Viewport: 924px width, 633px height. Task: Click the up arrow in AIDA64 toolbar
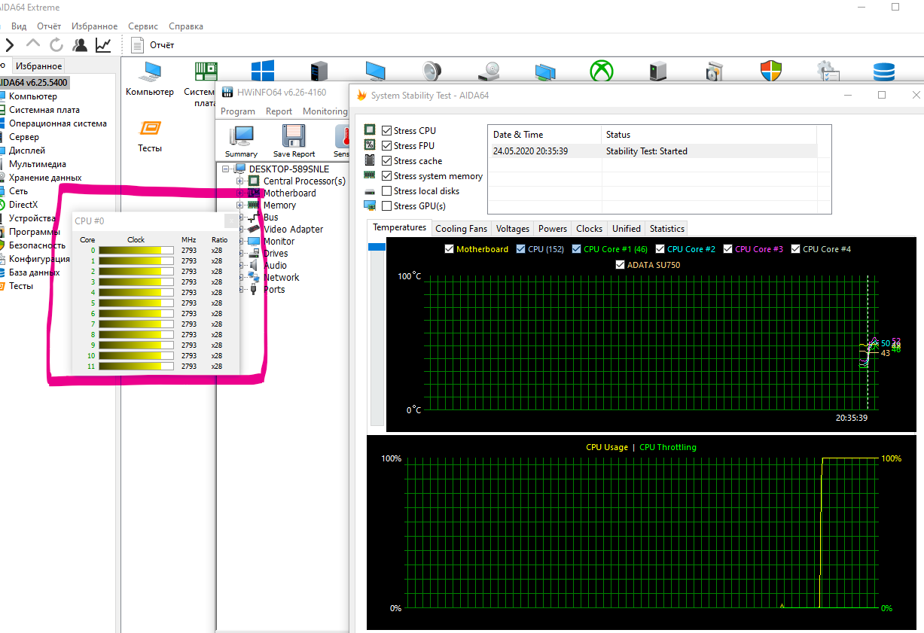(33, 45)
